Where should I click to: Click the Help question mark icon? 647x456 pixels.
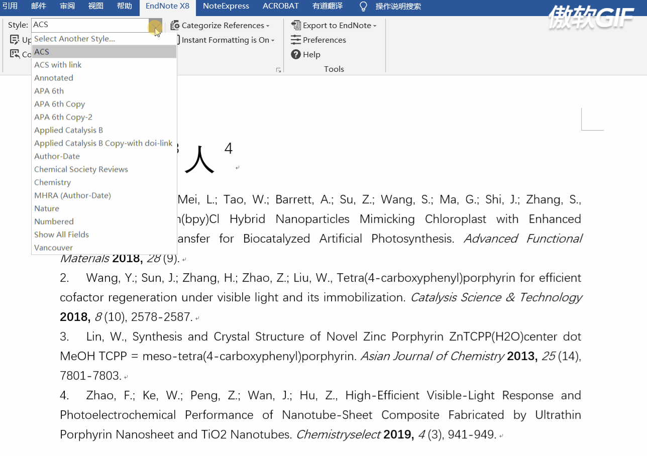point(296,54)
